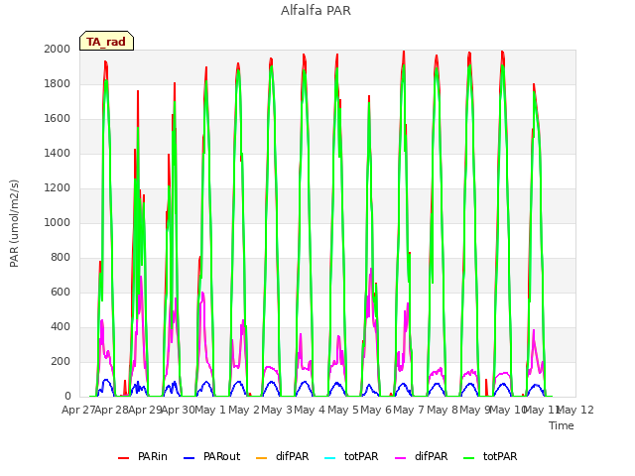Click the May 5 x-axis date label
The width and height of the screenshot is (635, 476).
tap(343, 410)
